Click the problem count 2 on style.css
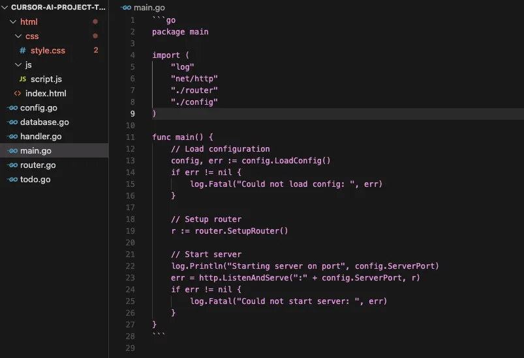The width and height of the screenshot is (524, 358). click(96, 50)
